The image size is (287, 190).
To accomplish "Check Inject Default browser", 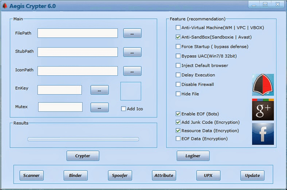I will pos(178,65).
